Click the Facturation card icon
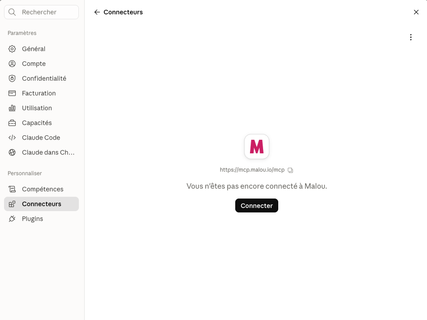 (12, 93)
